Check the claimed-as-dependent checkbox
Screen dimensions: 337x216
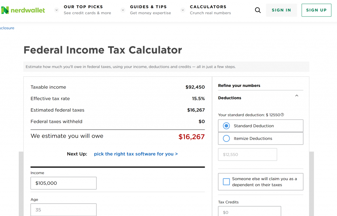tap(226, 182)
